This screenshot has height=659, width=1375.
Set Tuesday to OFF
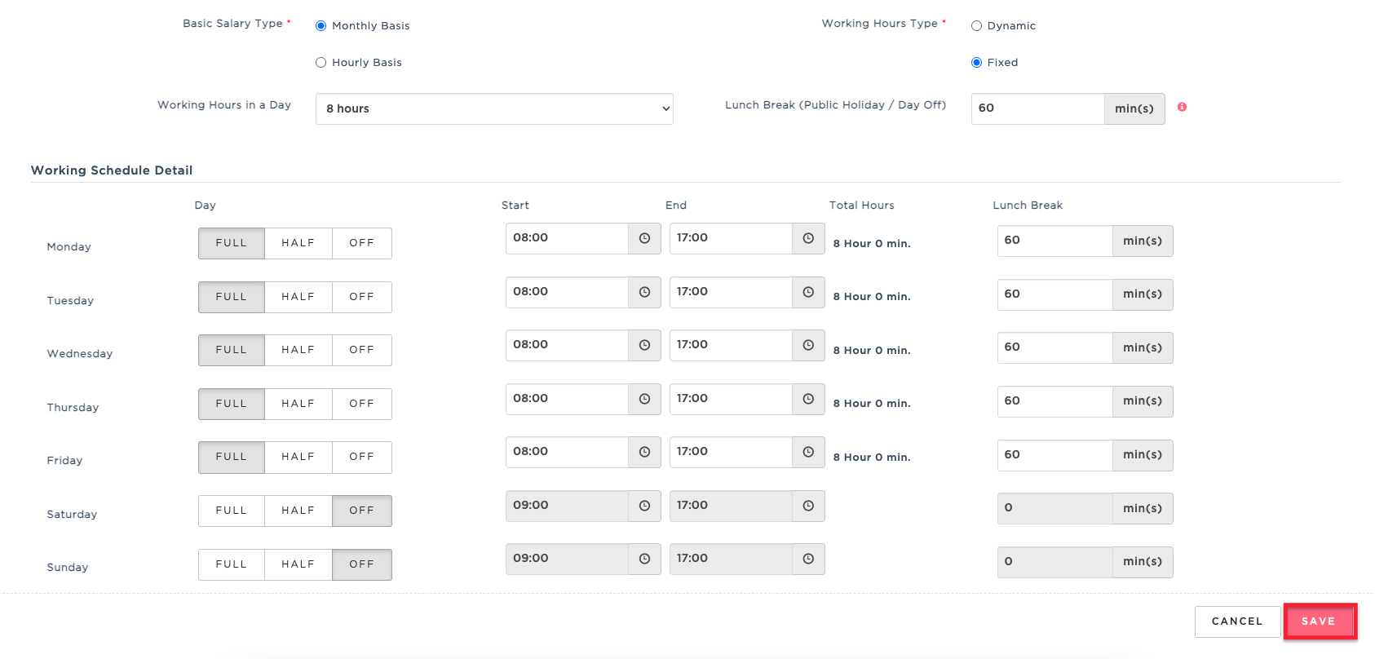coord(362,297)
